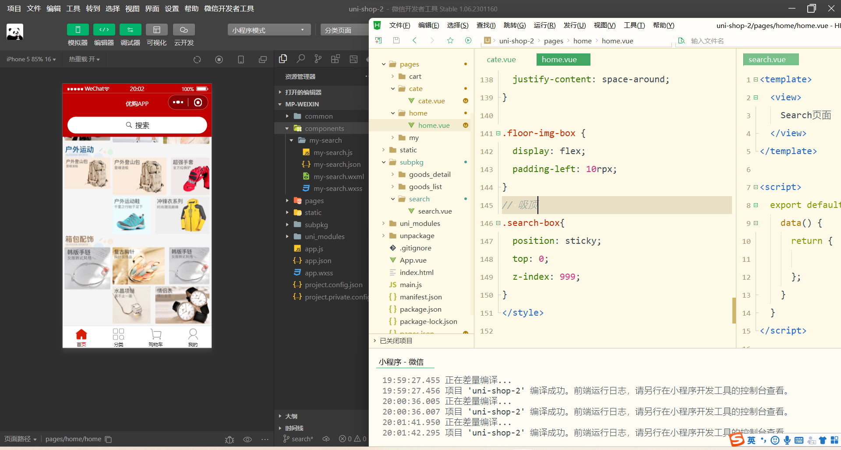Save the file using HBuilderX save icon
841x450 pixels.
coord(396,40)
